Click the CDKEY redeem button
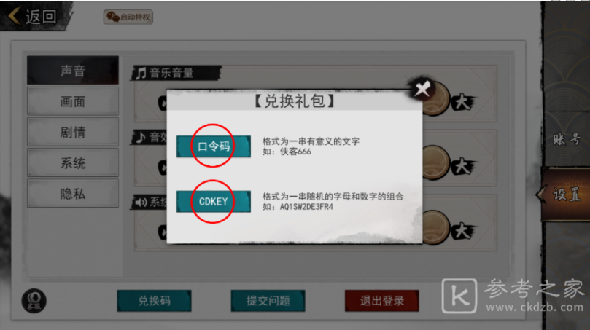 pyautogui.click(x=214, y=202)
